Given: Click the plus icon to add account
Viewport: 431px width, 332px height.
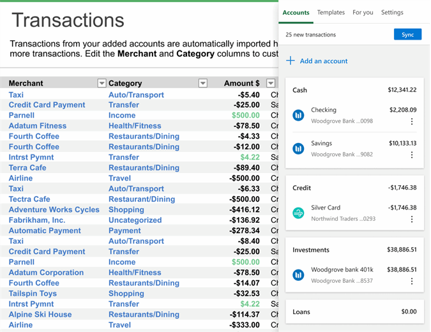Looking at the screenshot, I should [291, 61].
